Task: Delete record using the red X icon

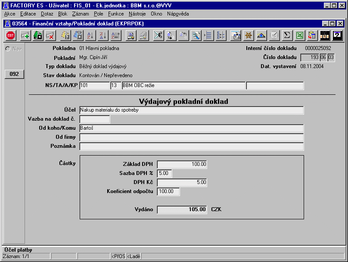Action: 50,35
